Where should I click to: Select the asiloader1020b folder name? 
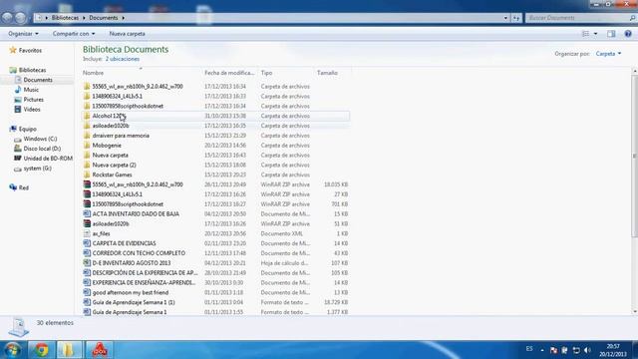pos(111,126)
